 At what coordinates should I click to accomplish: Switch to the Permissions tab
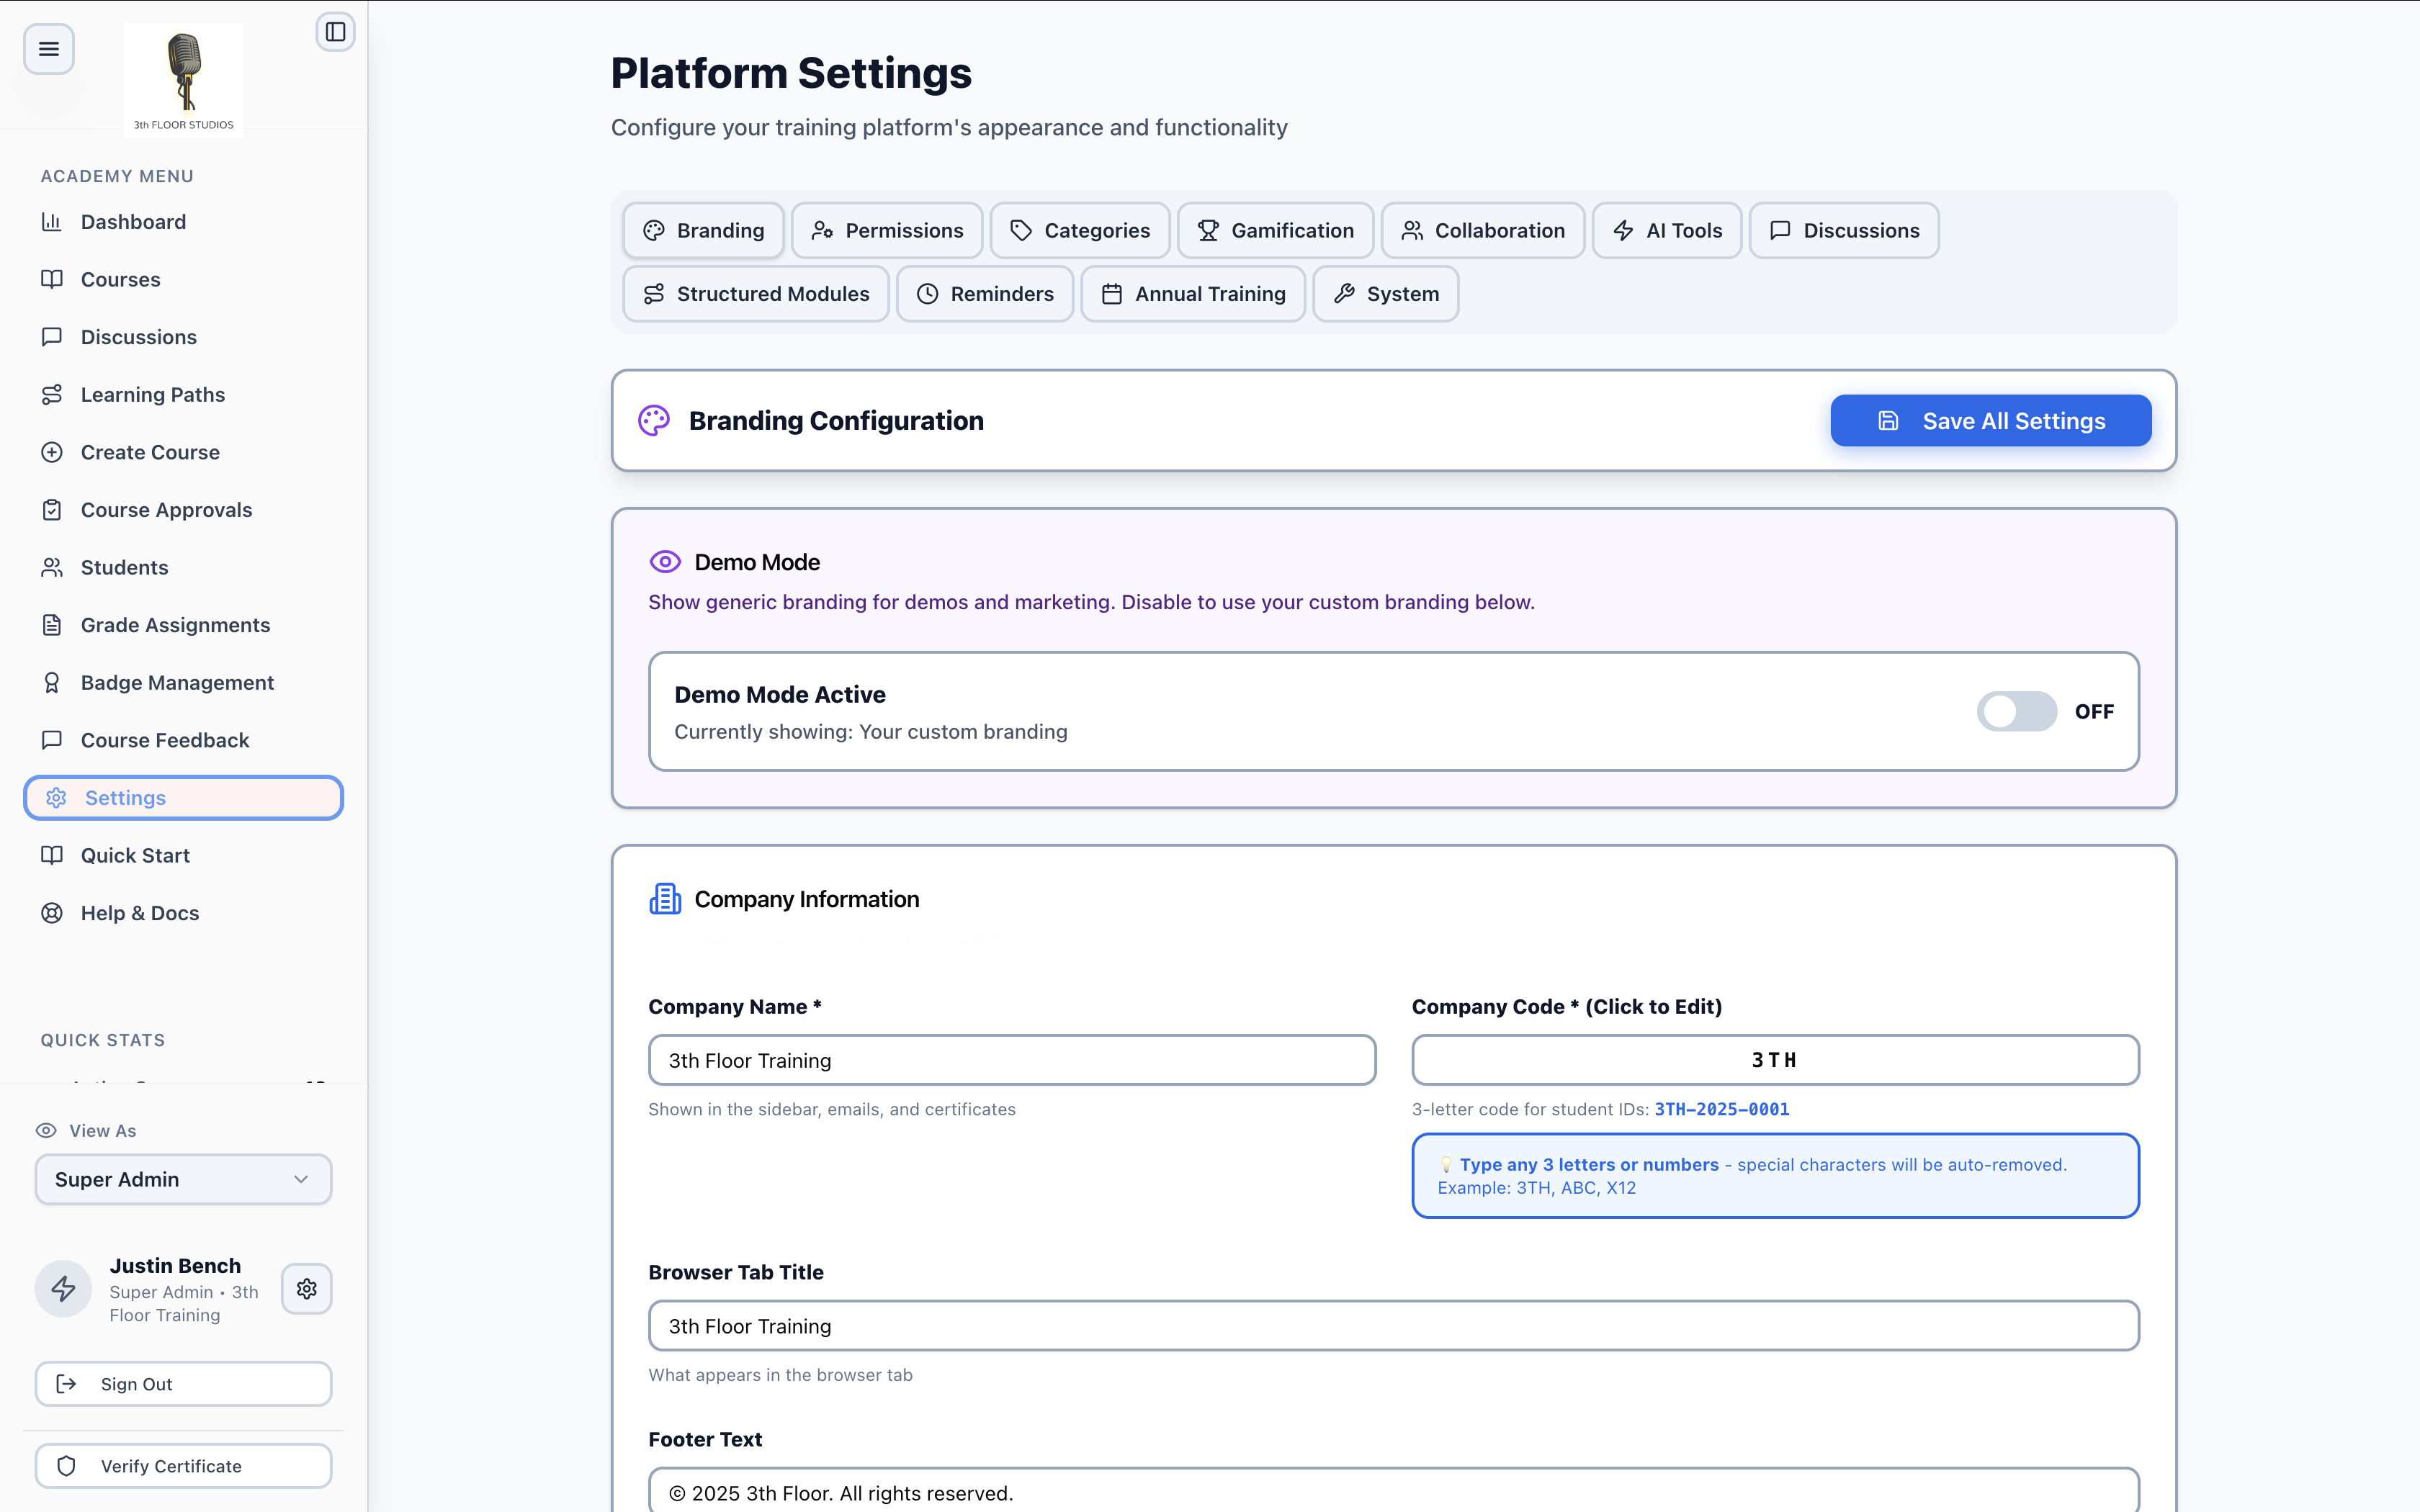(x=887, y=231)
